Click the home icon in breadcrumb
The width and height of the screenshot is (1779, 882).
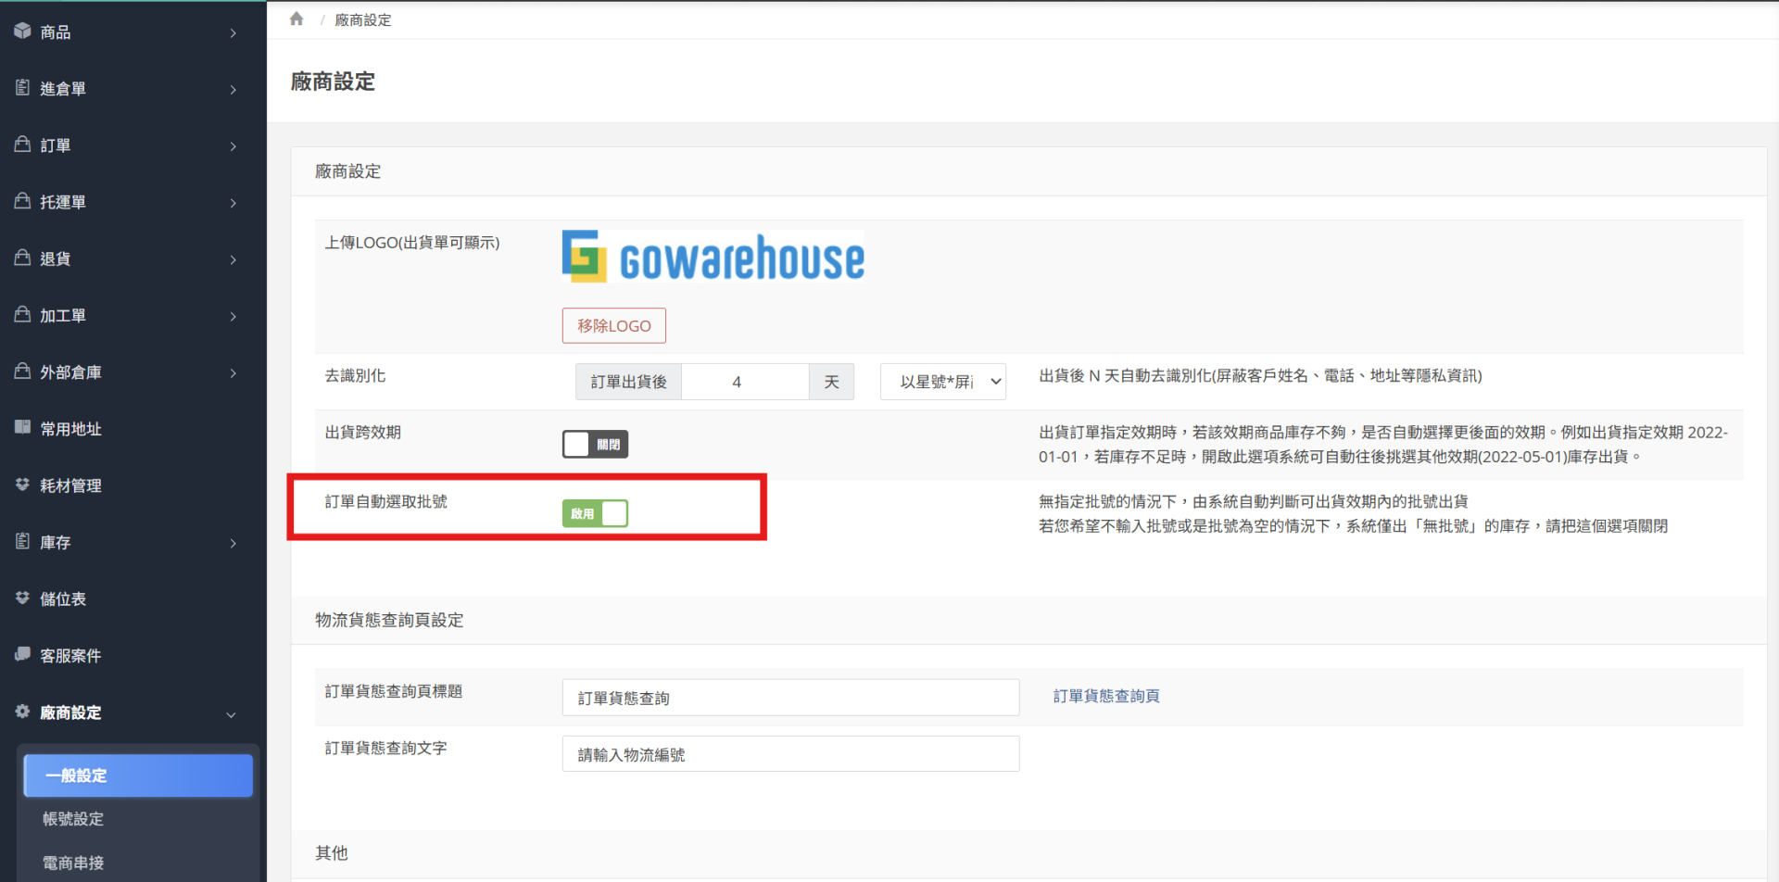(296, 19)
